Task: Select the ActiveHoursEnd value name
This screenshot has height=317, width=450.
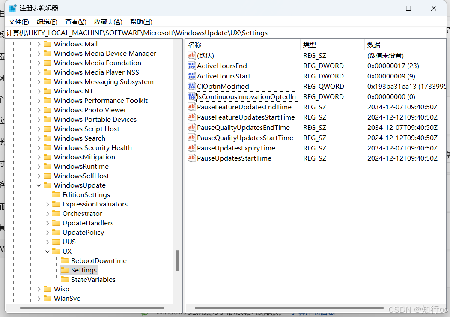Action: [222, 66]
